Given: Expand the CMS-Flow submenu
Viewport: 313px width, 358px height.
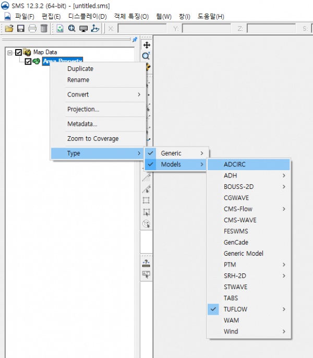Looking at the screenshot, I should [x=249, y=209].
